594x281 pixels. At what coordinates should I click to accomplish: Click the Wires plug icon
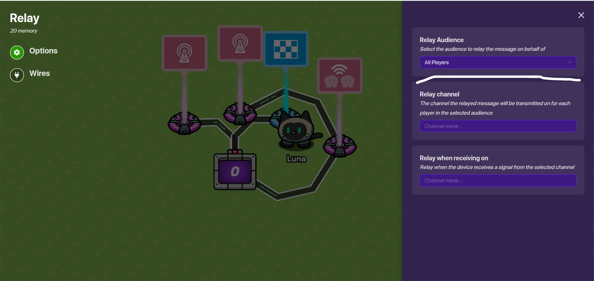pos(17,75)
